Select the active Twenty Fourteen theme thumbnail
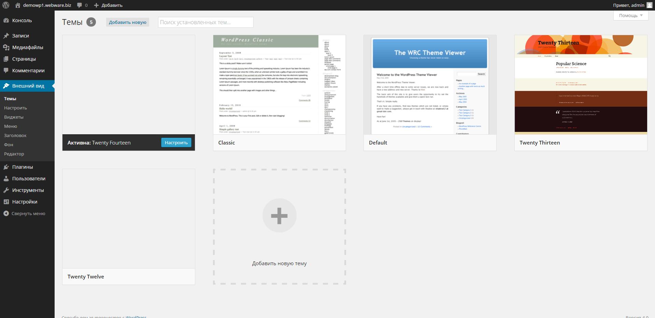Image resolution: width=655 pixels, height=318 pixels. coord(129,85)
